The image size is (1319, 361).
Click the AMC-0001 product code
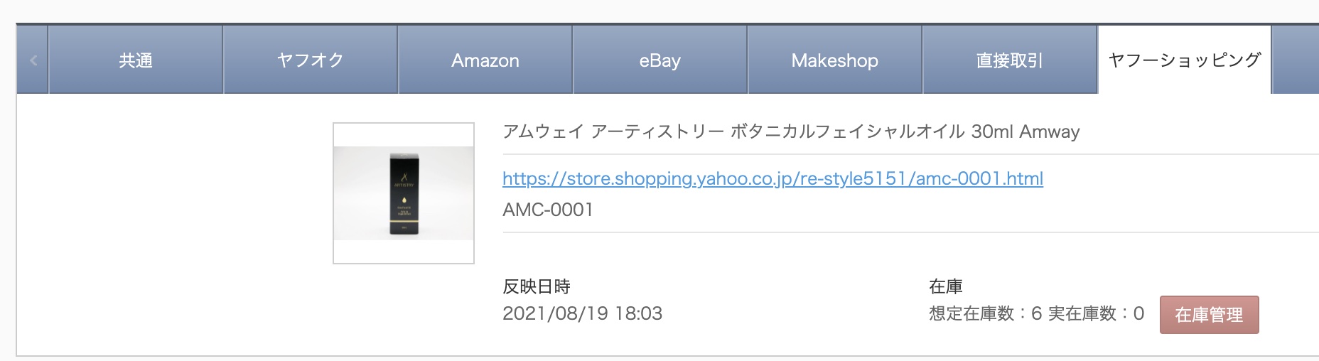547,210
